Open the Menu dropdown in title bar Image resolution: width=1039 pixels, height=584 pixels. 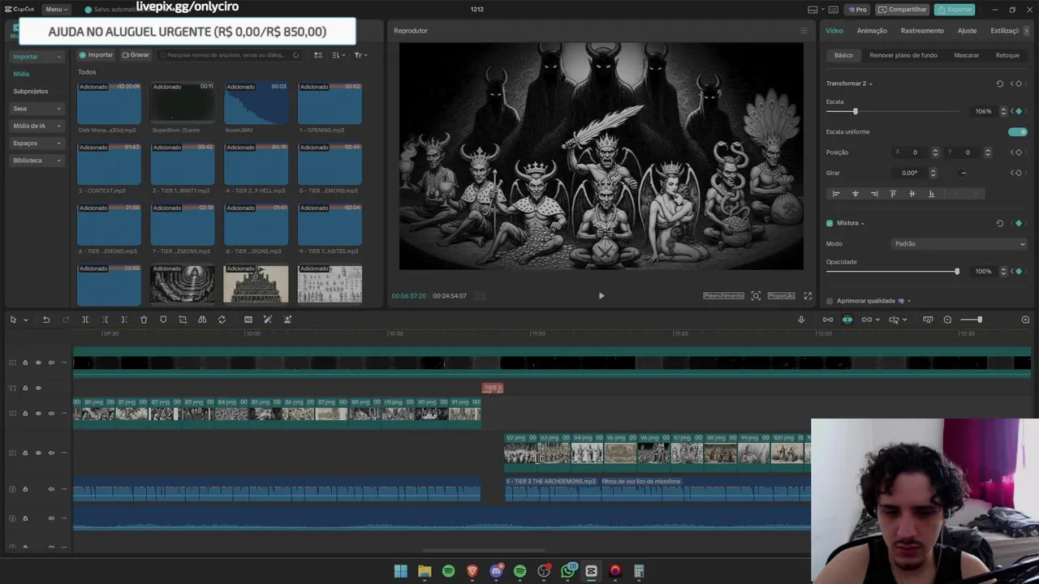pyautogui.click(x=56, y=10)
